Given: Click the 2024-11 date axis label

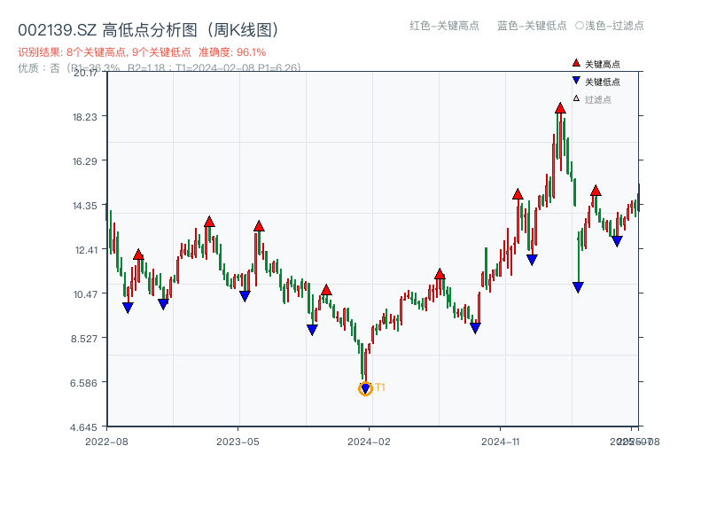Looking at the screenshot, I should tap(500, 442).
